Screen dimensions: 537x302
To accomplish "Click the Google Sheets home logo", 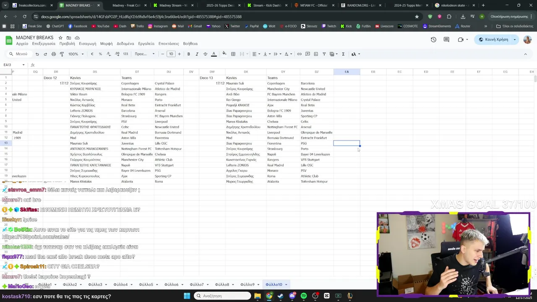I will (x=8, y=40).
